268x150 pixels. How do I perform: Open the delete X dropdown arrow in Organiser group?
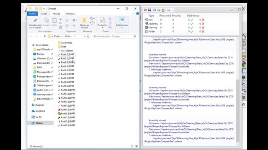tap(77, 20)
